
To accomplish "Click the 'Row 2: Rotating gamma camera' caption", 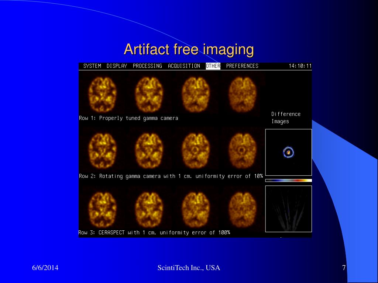I will coord(171,176).
